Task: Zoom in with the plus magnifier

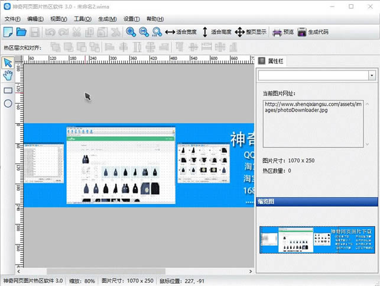Action: click(131, 32)
